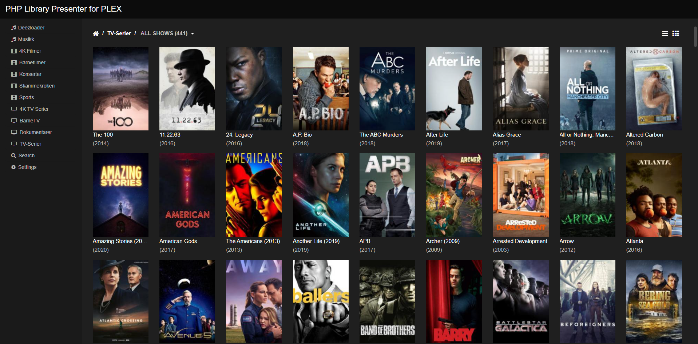Viewport: 698px width, 344px height.
Task: Click the monitor icon beside Dokumentarer
Action: point(14,132)
